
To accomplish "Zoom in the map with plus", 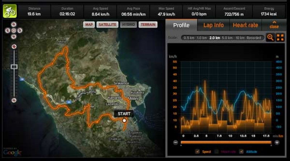I will point(14,47).
